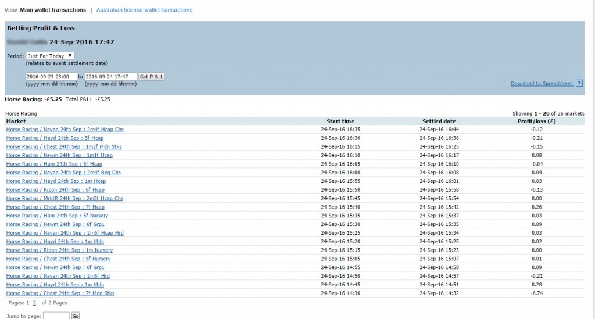Select start time 24-Sep-16 15:45

(x=340, y=198)
